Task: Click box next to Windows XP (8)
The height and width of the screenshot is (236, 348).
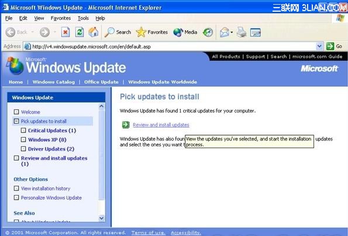Action: (23, 139)
